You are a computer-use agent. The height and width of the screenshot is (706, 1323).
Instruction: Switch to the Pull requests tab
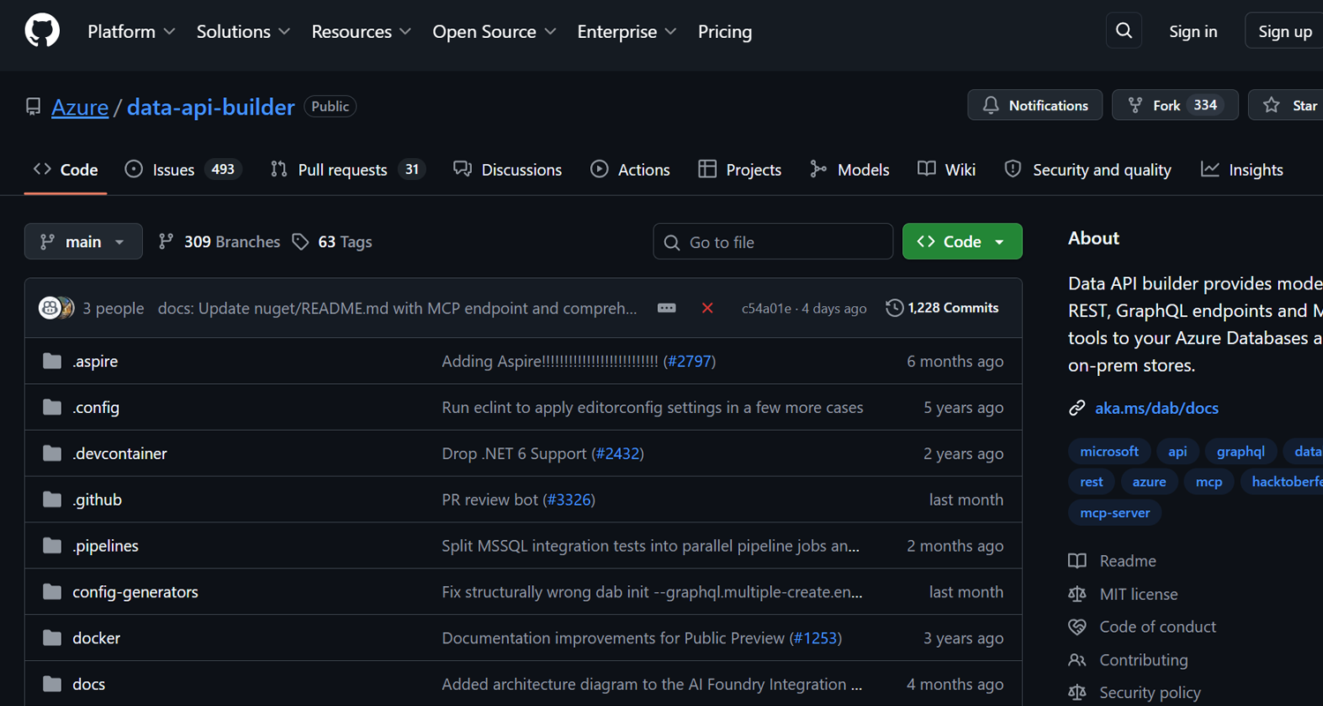tap(348, 169)
